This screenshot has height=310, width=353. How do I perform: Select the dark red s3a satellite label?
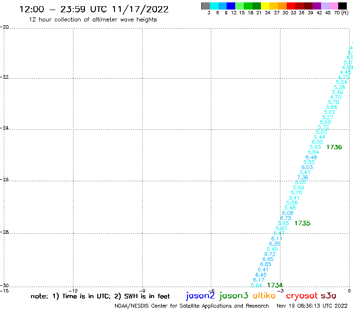coord(328,296)
